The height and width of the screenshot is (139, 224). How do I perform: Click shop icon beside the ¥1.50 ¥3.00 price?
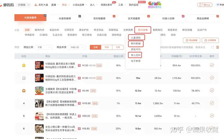[79, 78]
